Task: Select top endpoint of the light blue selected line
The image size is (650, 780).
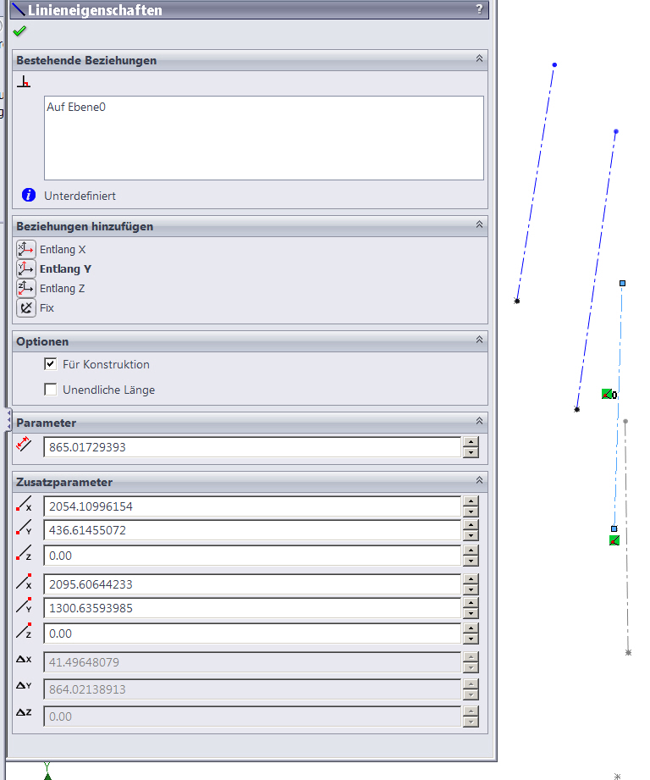Action: tap(622, 283)
